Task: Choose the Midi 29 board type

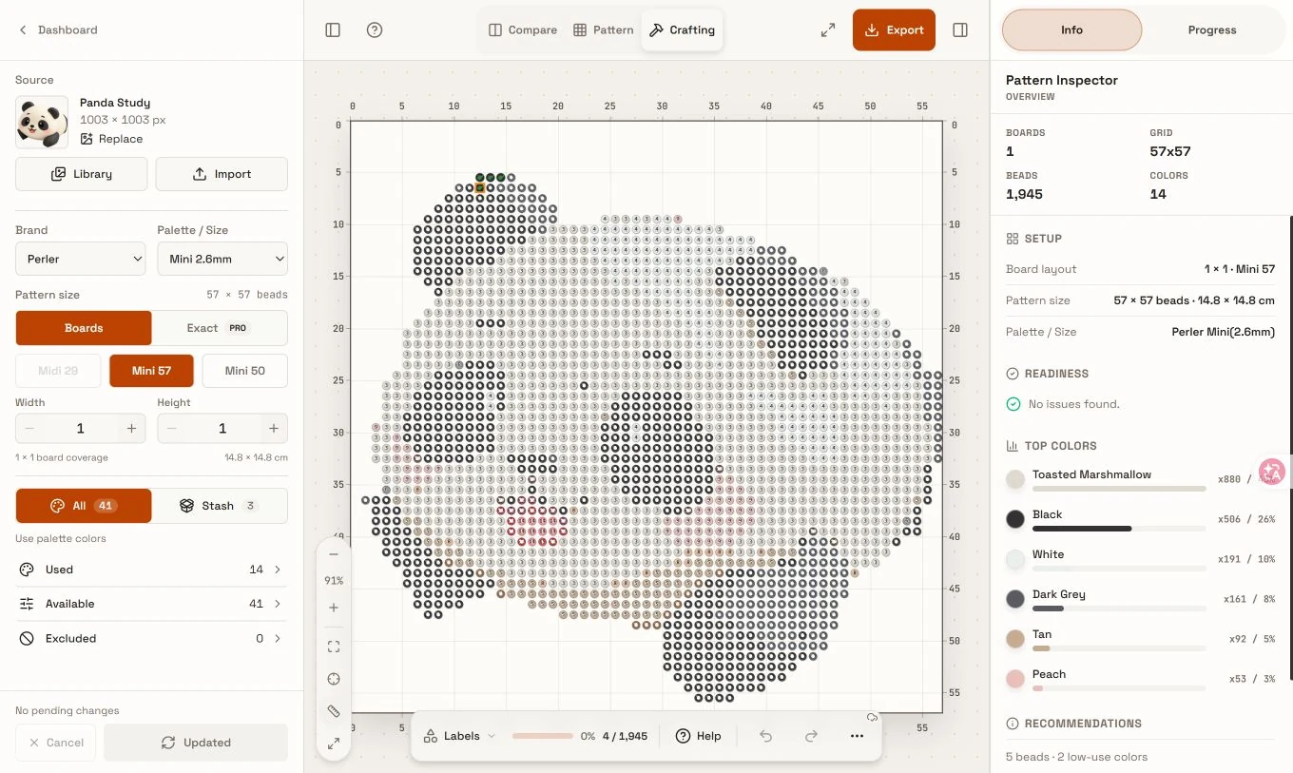Action: pos(58,371)
